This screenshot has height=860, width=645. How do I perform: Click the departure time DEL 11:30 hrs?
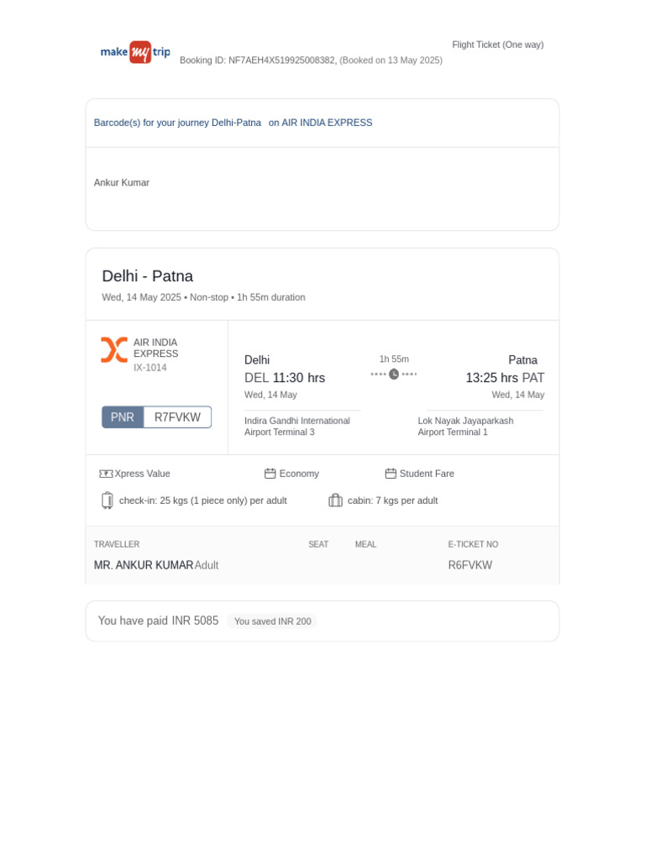tap(285, 378)
